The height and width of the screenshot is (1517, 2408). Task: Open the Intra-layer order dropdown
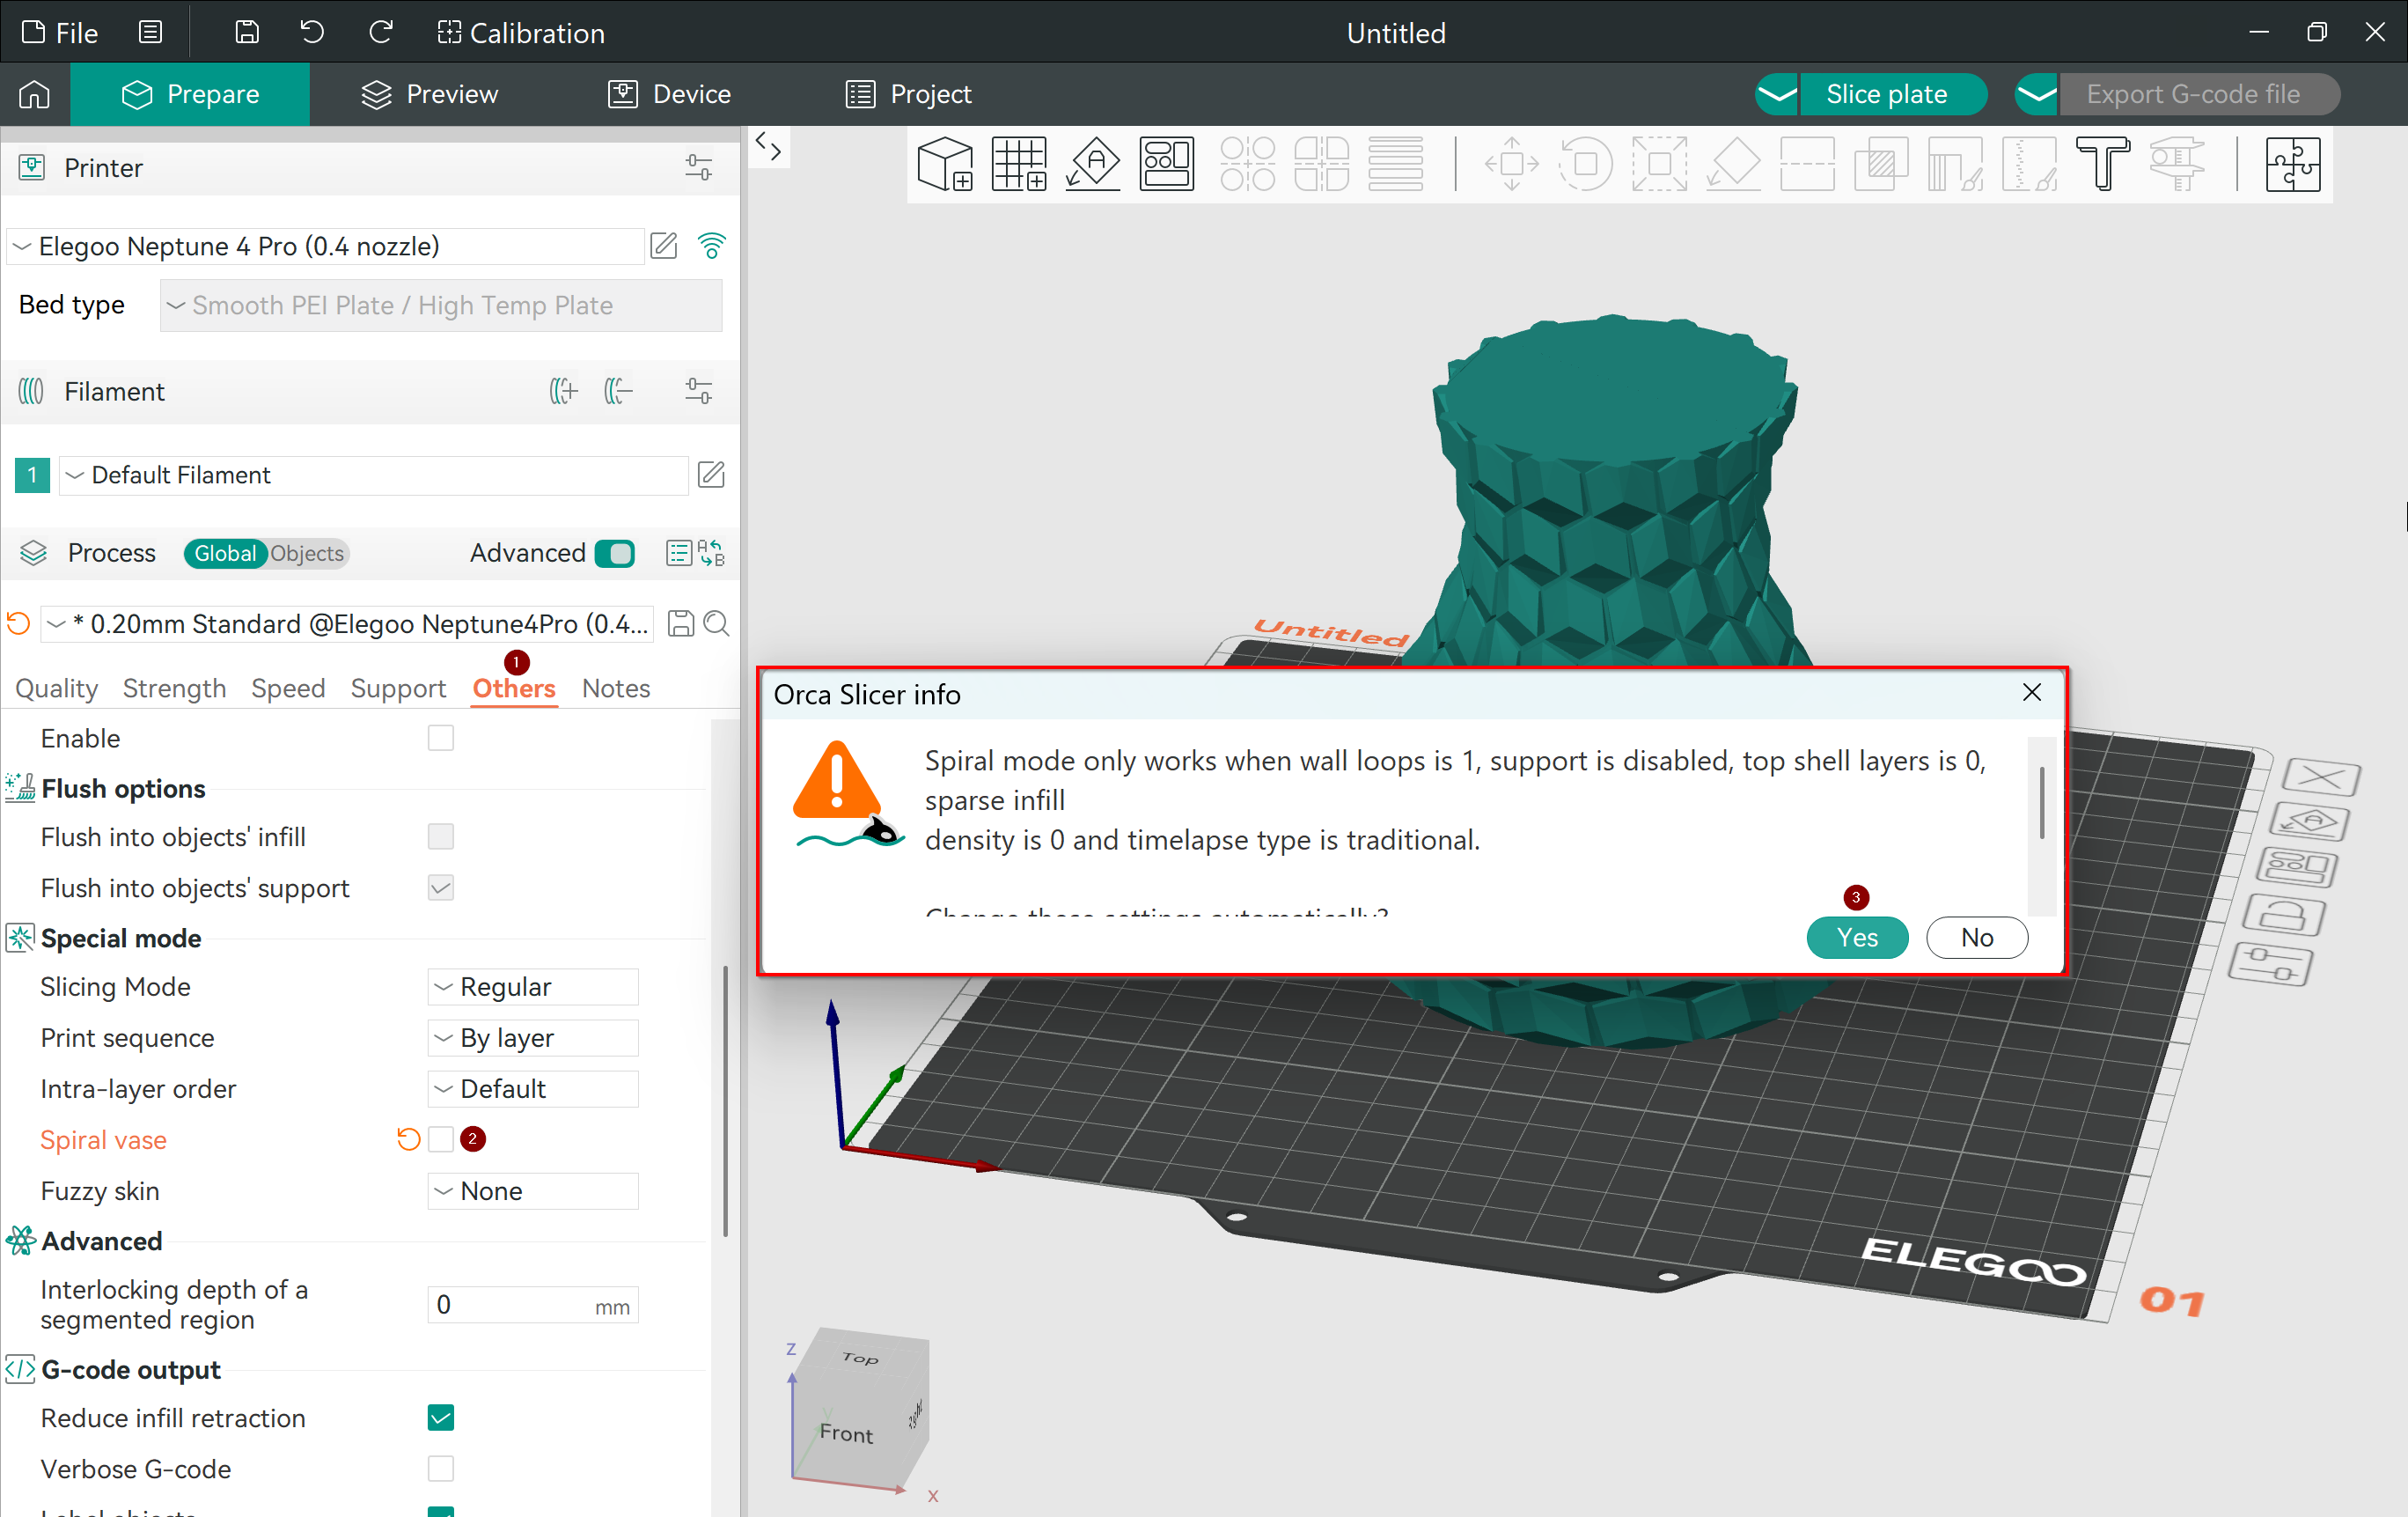pos(533,1089)
